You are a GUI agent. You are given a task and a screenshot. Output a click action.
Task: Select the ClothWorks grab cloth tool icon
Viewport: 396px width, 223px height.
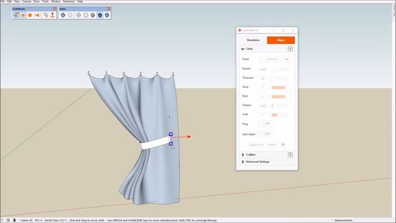tap(45, 15)
